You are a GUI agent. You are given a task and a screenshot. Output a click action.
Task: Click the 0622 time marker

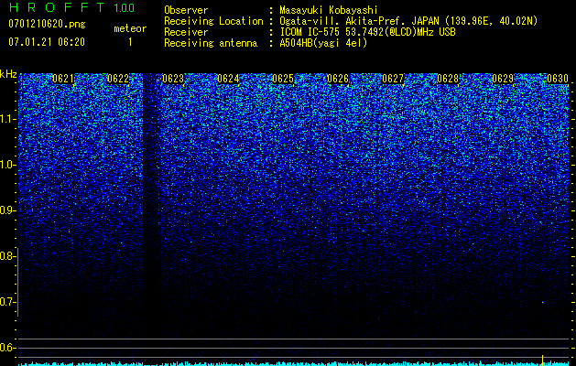[118, 79]
